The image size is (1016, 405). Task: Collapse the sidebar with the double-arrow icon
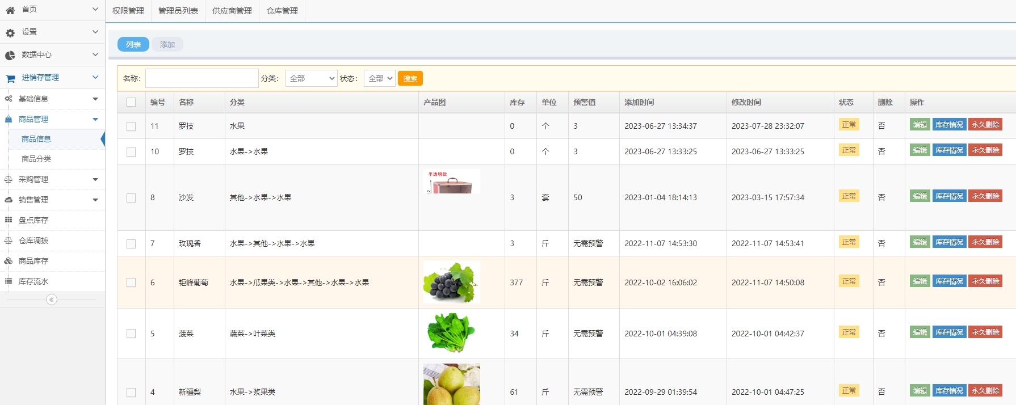coord(52,299)
